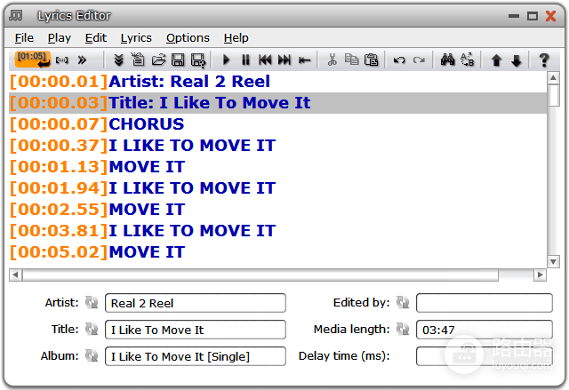The width and height of the screenshot is (569, 390).
Task: Select the line Artist: Real 2 Reel
Action: [x=277, y=81]
